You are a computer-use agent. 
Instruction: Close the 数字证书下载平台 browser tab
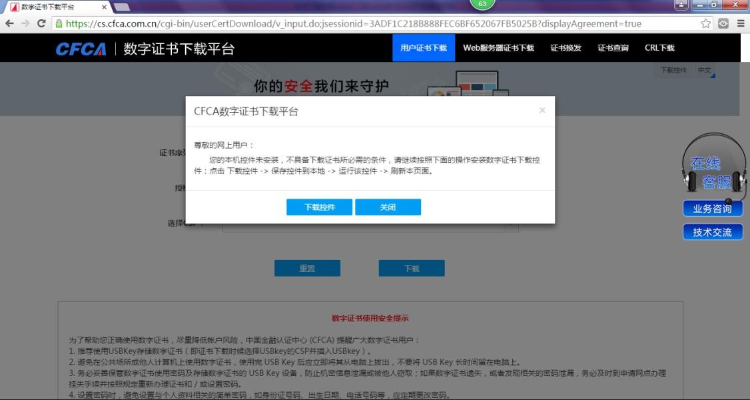[x=105, y=7]
